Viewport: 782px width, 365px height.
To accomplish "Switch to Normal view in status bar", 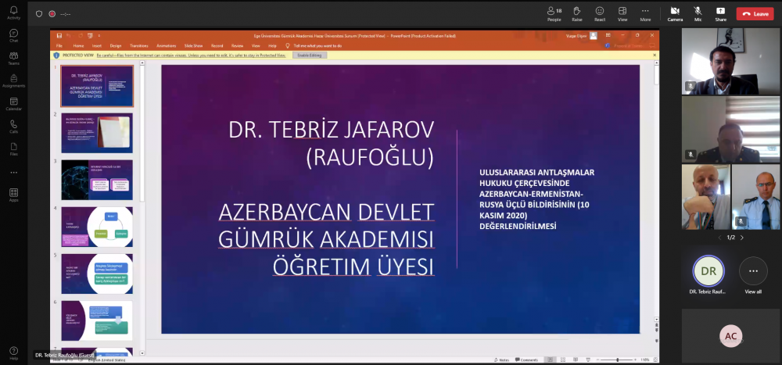I will point(550,360).
